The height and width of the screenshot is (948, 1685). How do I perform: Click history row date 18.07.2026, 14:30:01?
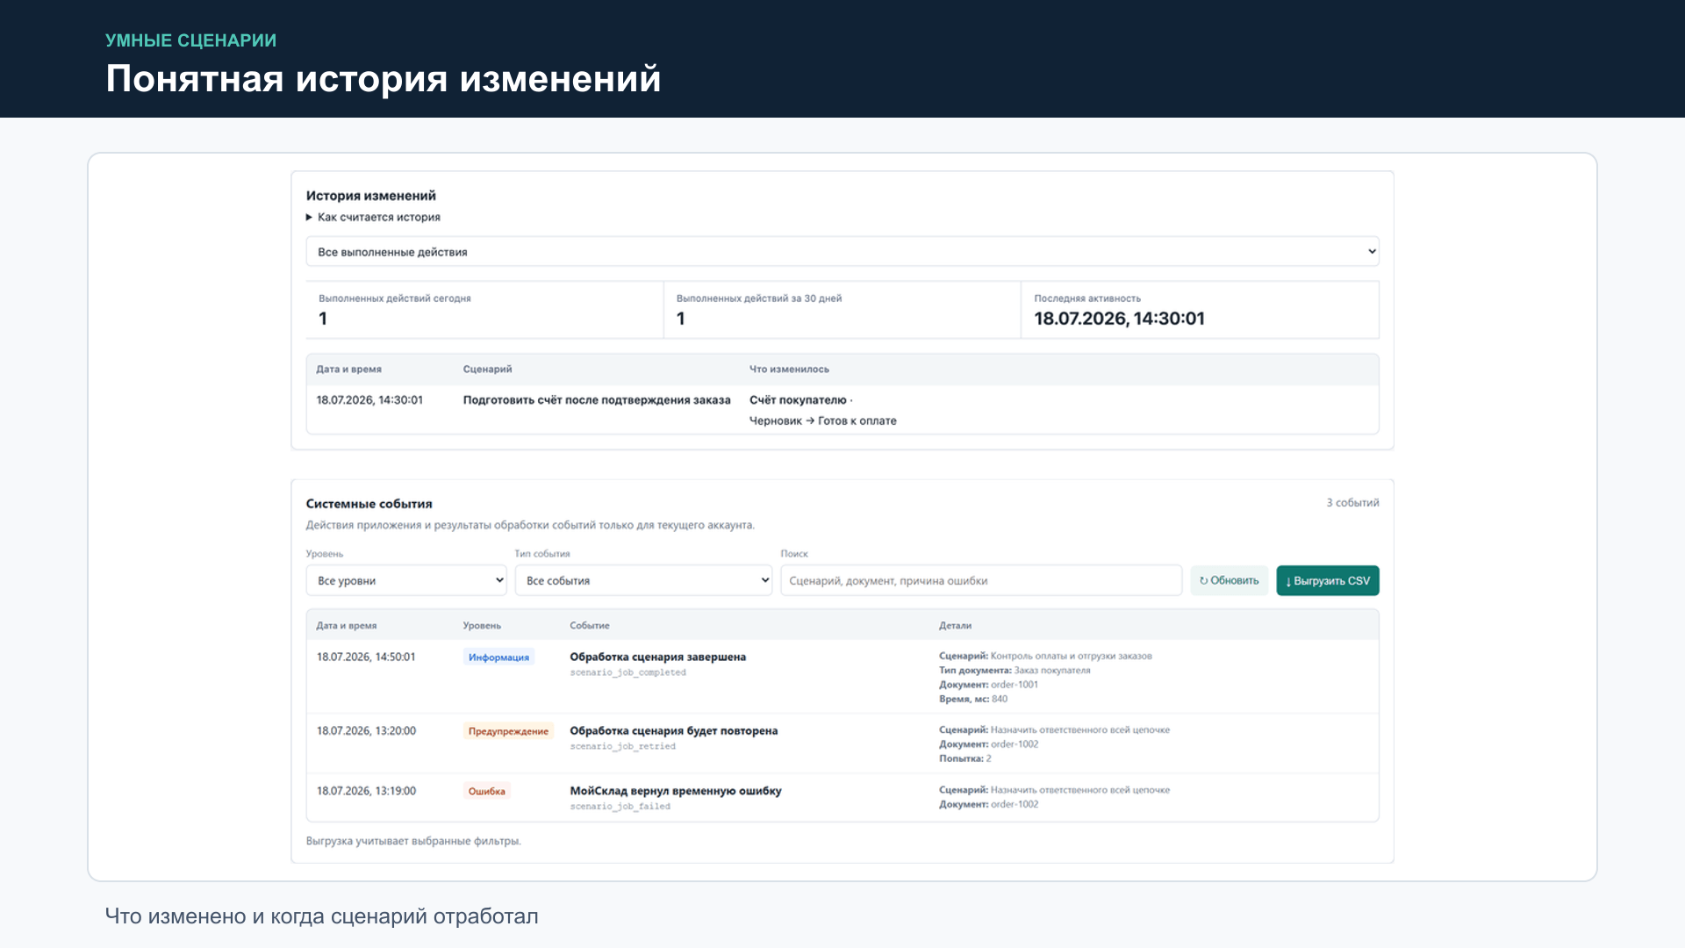coord(369,400)
